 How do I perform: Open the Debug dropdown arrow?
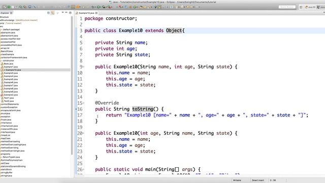point(95,7)
